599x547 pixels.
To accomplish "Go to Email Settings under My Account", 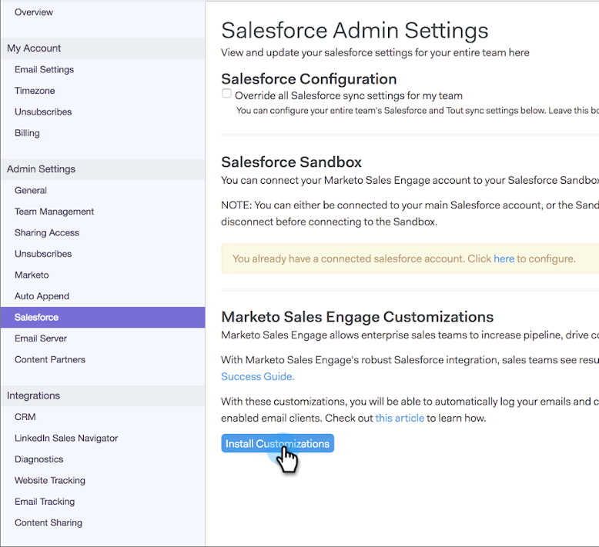I will pos(44,69).
